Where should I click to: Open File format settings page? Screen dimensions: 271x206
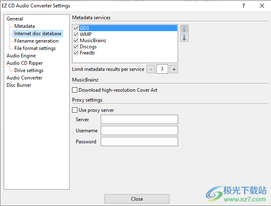point(35,48)
